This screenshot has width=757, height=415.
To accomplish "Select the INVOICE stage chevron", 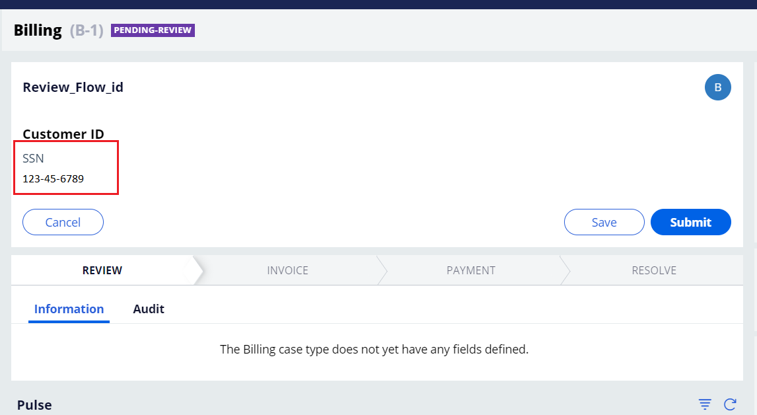I will tap(287, 270).
